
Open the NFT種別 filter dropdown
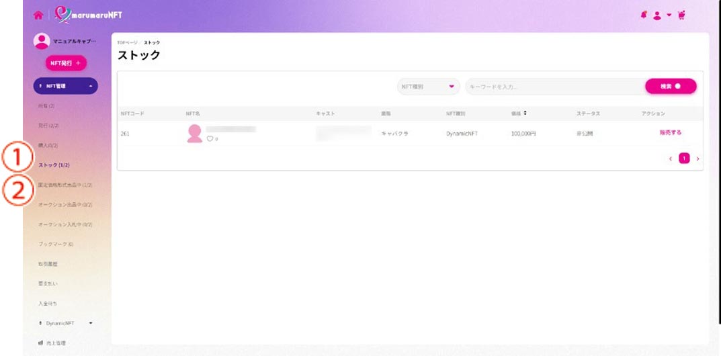(429, 87)
